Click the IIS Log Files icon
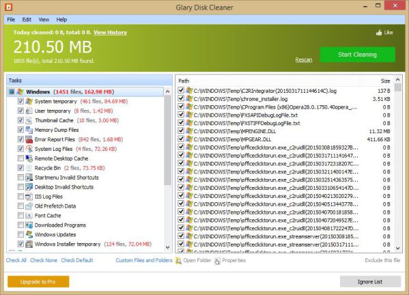The image size is (409, 295). coord(29,197)
